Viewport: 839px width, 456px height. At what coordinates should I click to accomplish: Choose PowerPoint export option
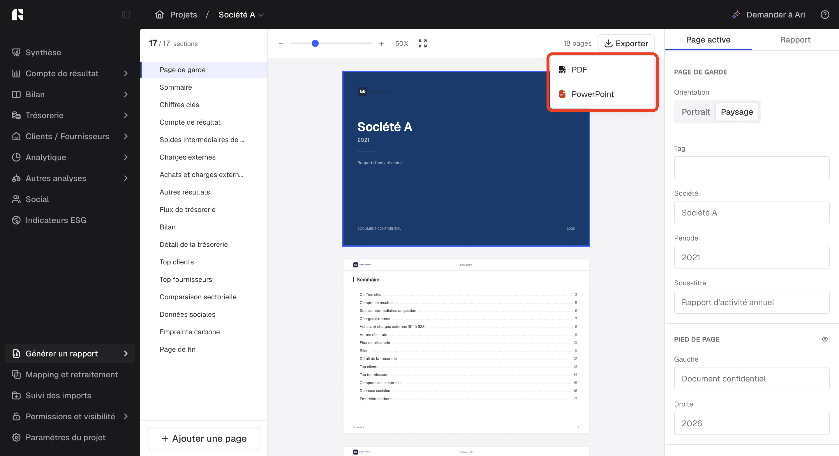(x=602, y=94)
